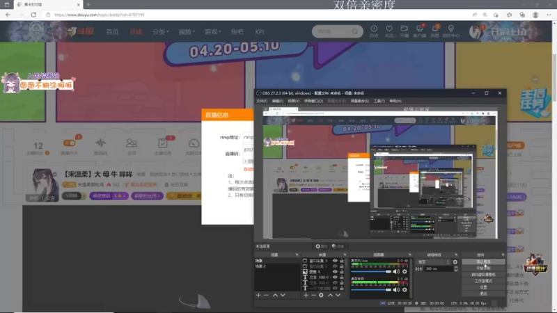Pop out the 场景 panel dock icon

click(x=297, y=255)
